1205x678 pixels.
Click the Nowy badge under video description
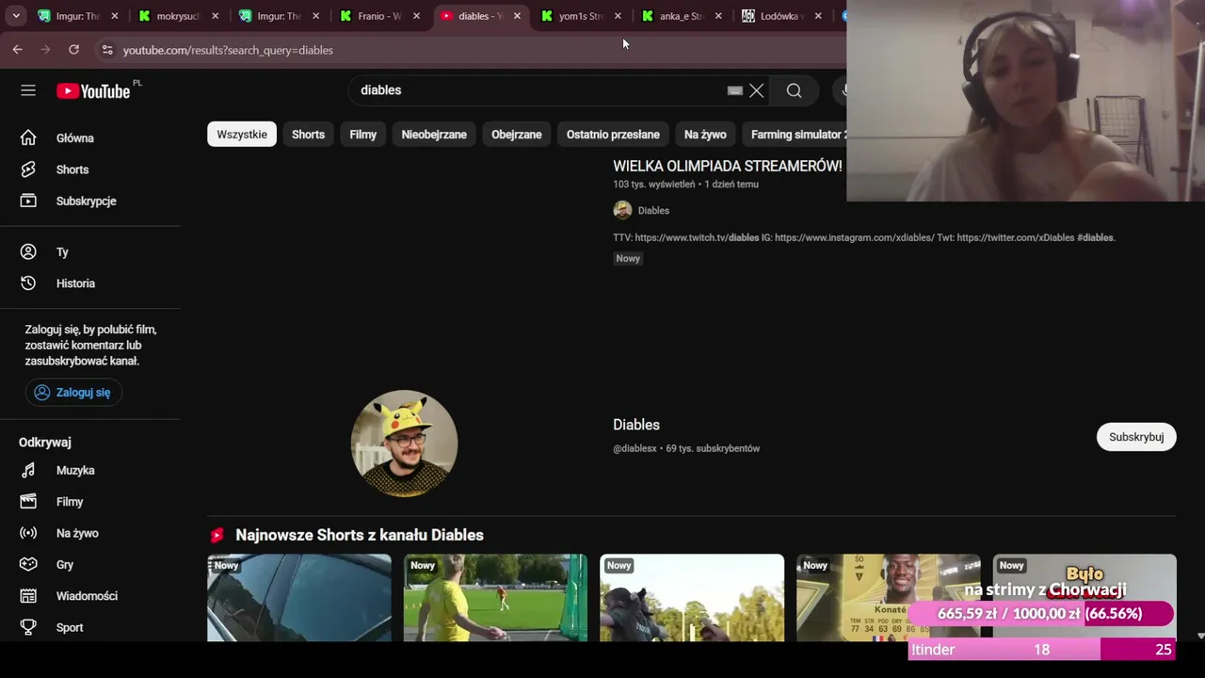[628, 258]
